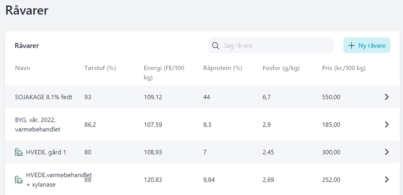Select the Råprotein (%) column header
The height and width of the screenshot is (195, 403).
tap(223, 68)
